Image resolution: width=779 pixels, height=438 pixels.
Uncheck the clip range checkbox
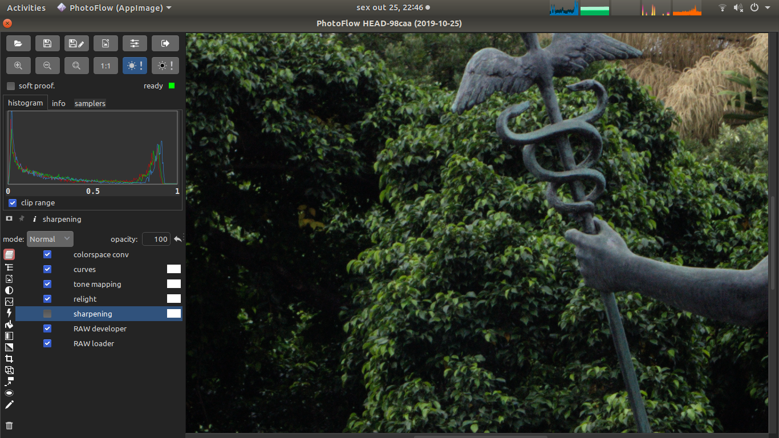[x=13, y=203]
